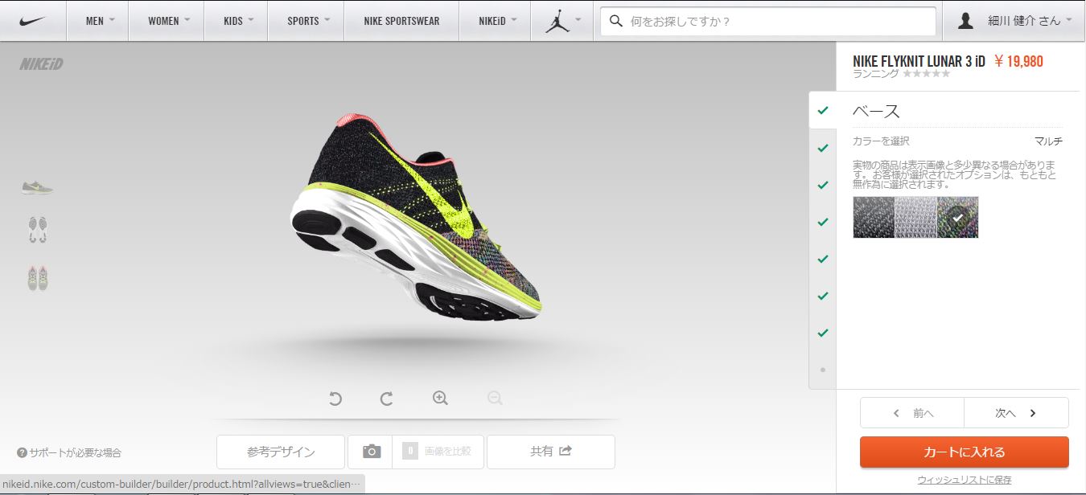This screenshot has width=1086, height=495.
Task: Click the search field 何をお探しですか？
Action: tap(768, 22)
